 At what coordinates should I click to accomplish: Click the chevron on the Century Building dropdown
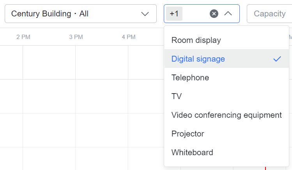[x=145, y=14]
